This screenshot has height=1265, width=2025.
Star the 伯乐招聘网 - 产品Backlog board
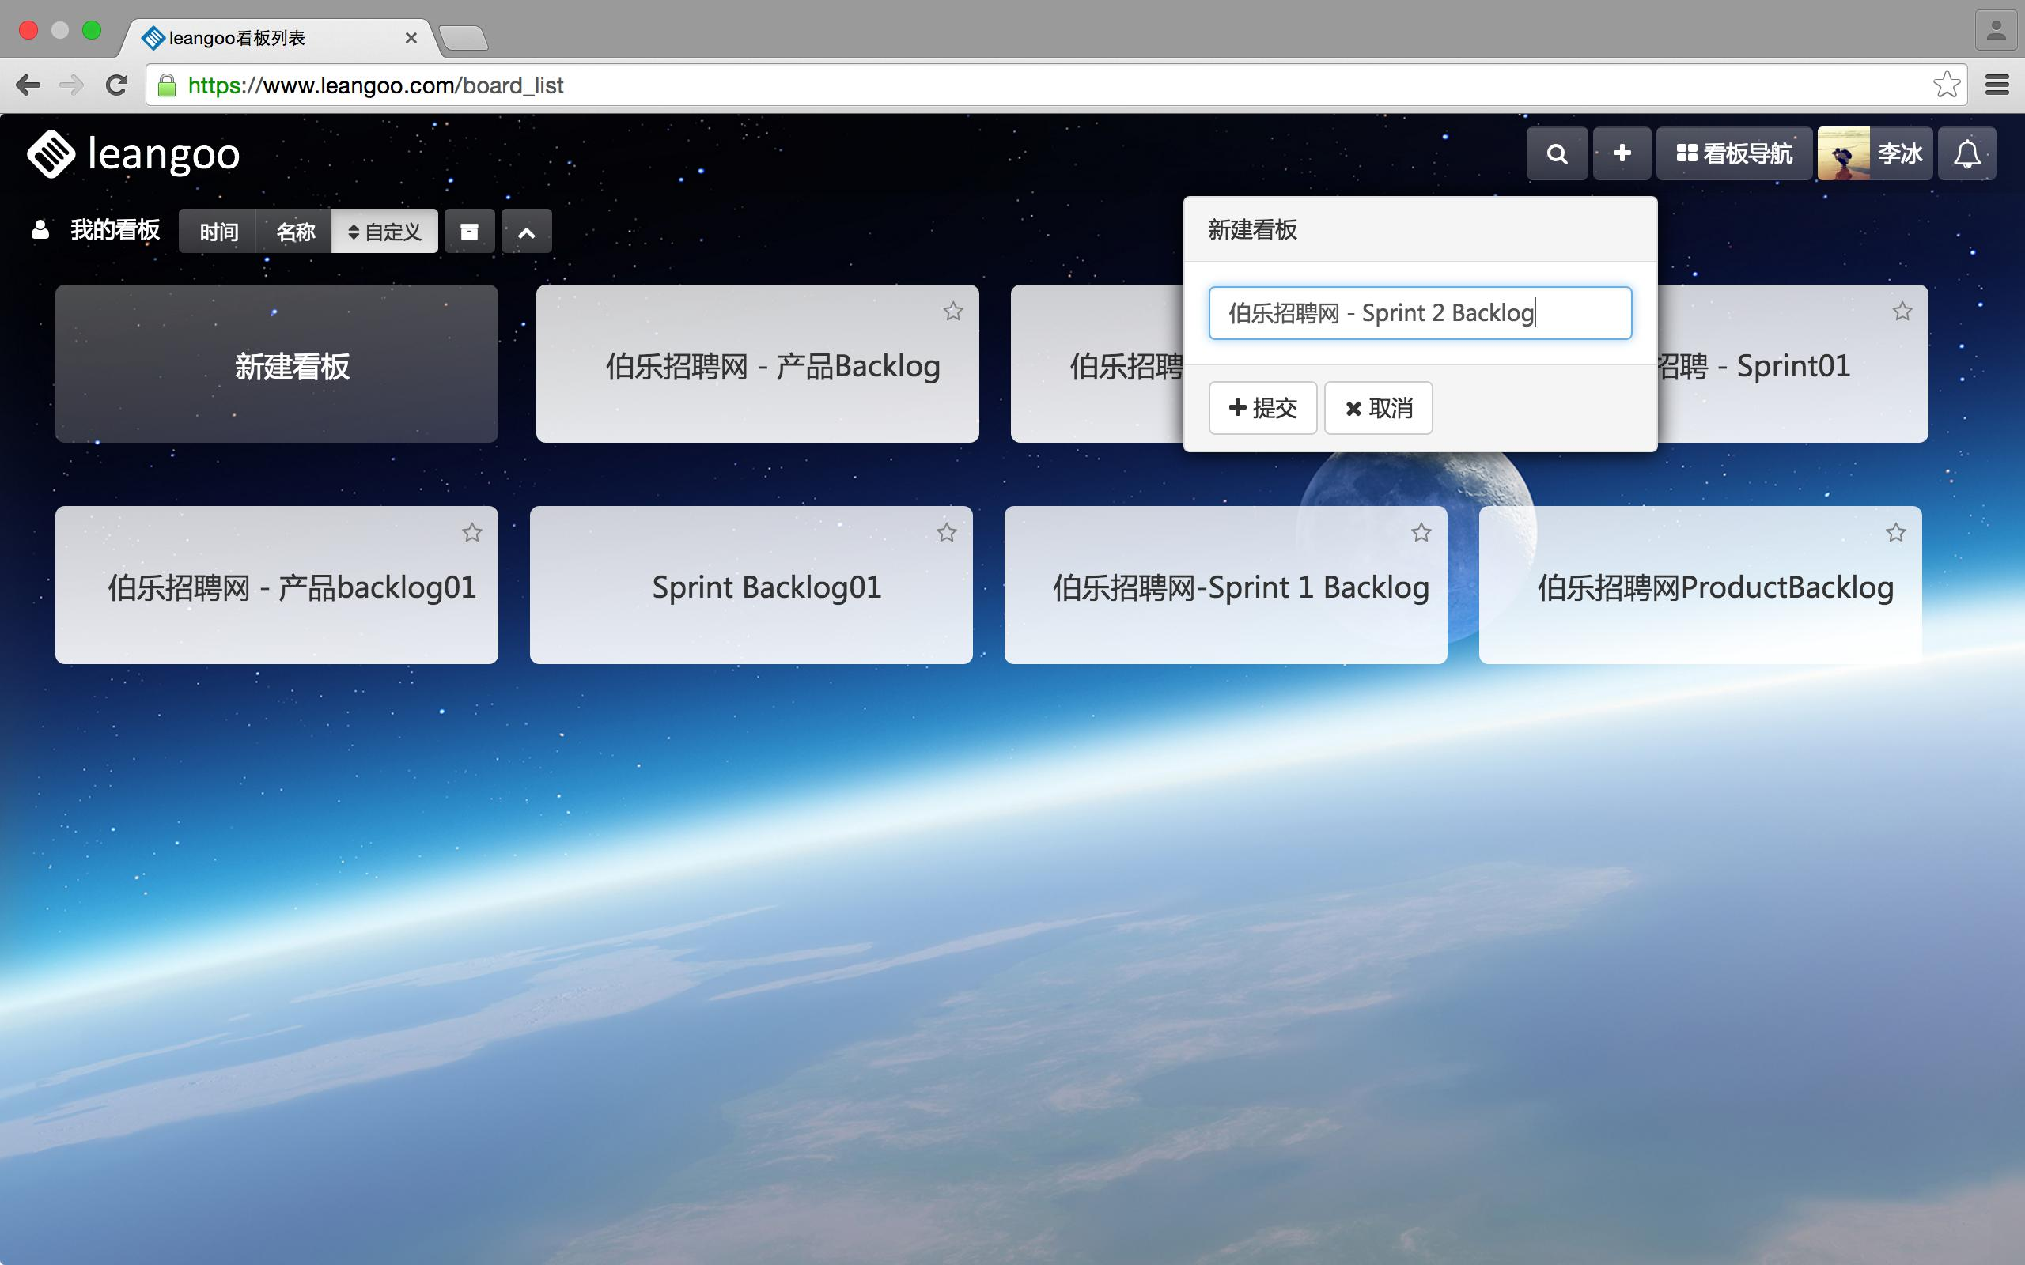953,312
